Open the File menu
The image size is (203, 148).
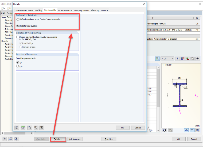[x=3, y=8]
